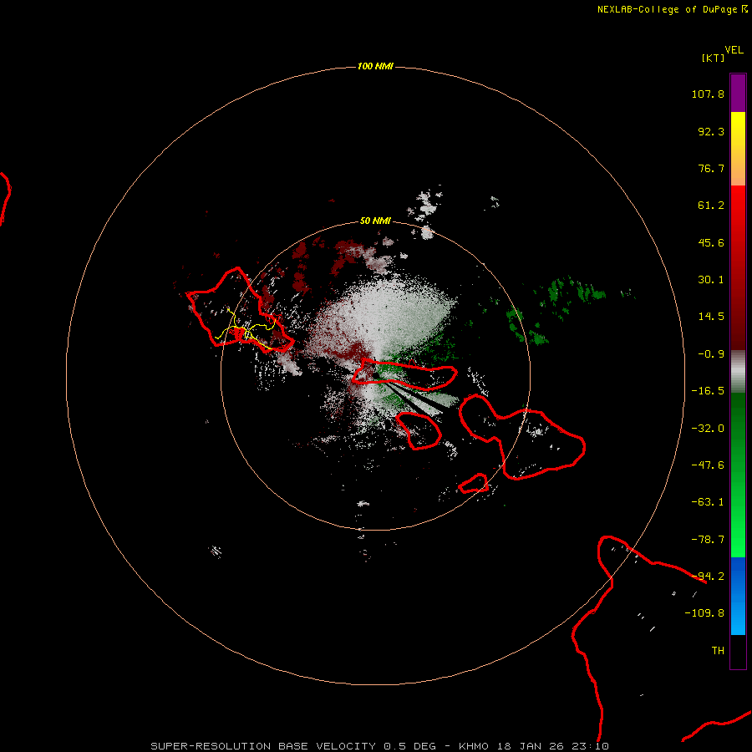Click the VEL legend title
752x752 pixels.
click(x=734, y=50)
